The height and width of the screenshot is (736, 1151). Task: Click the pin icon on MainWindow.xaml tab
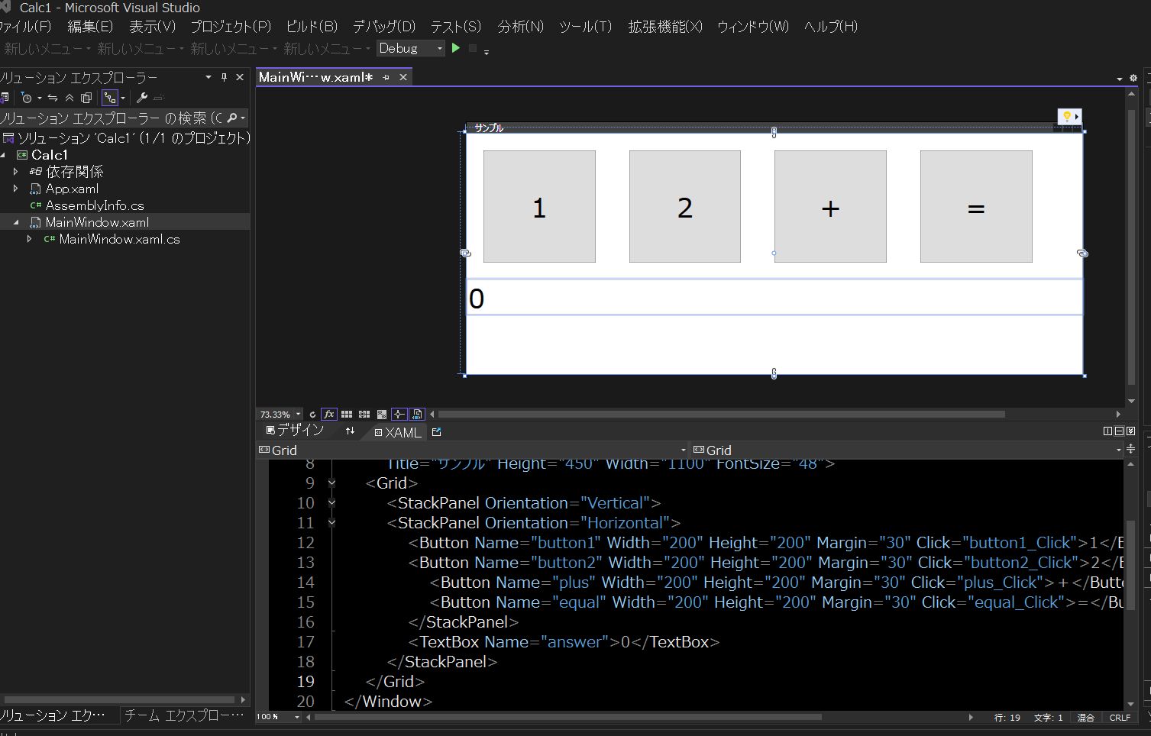(386, 77)
